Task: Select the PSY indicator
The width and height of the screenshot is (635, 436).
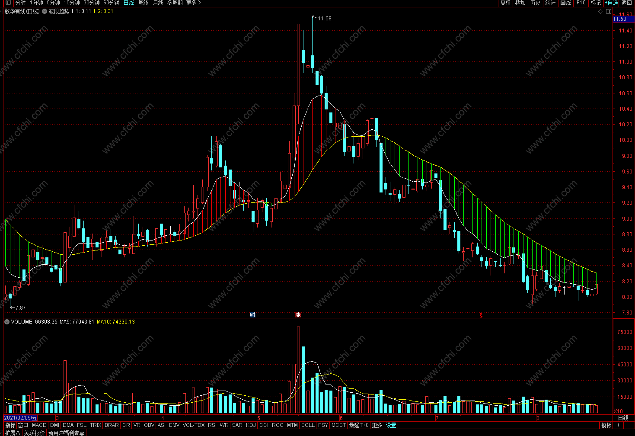Action: 323,425
